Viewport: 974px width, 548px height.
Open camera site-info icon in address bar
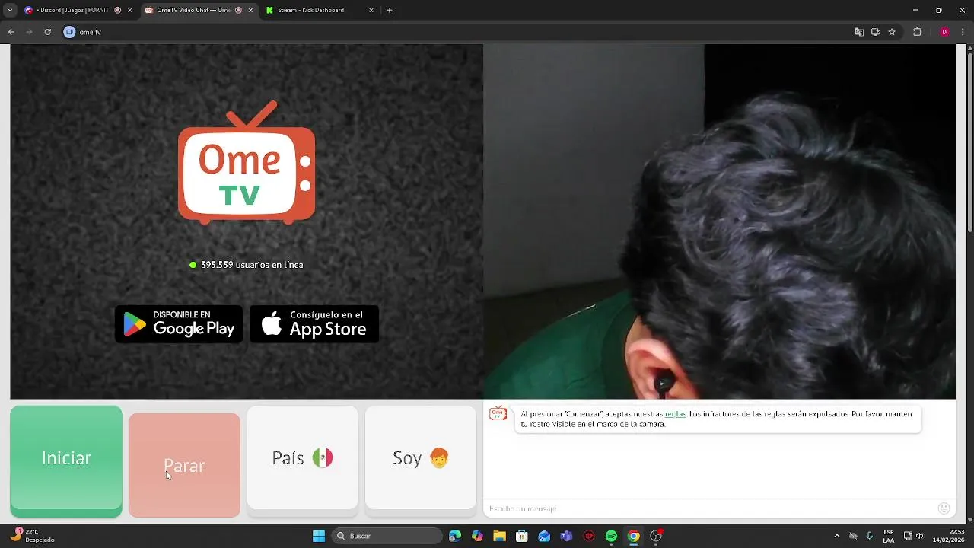pyautogui.click(x=69, y=32)
